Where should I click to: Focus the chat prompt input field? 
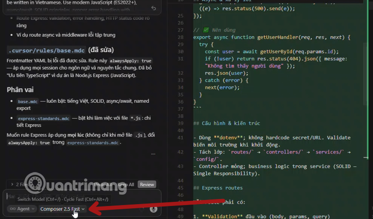coord(82,197)
